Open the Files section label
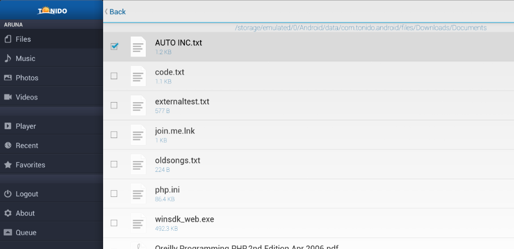Viewport: 514px width, 249px height. tap(23, 39)
